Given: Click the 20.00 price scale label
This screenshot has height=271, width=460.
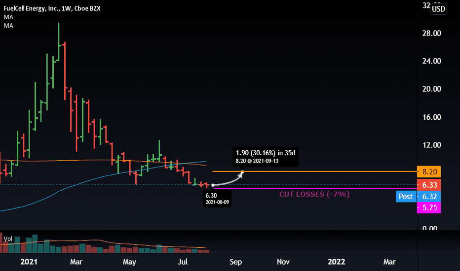Looking at the screenshot, I should click(x=431, y=89).
